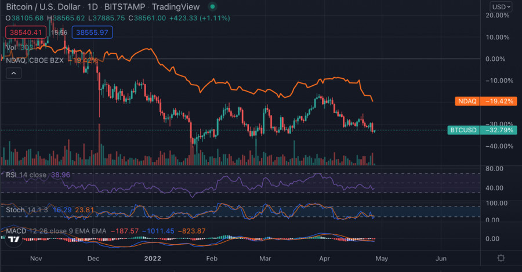522x272 pixels.
Task: Select the Stoch 14 1 3 legend
Action: (27, 210)
